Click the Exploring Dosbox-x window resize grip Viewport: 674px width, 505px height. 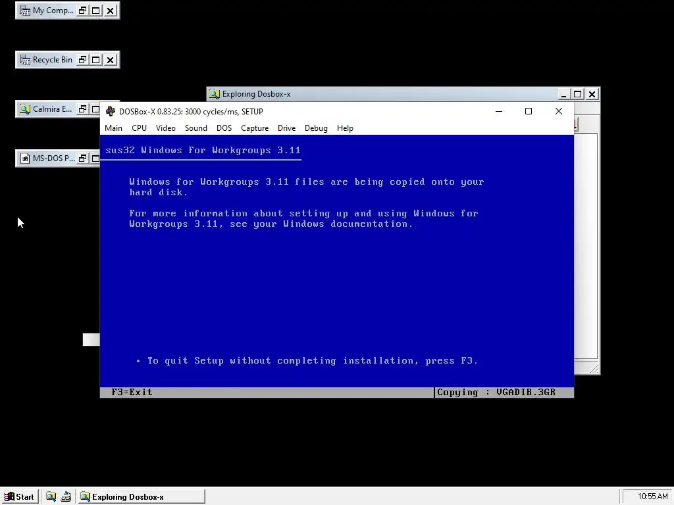click(x=594, y=368)
